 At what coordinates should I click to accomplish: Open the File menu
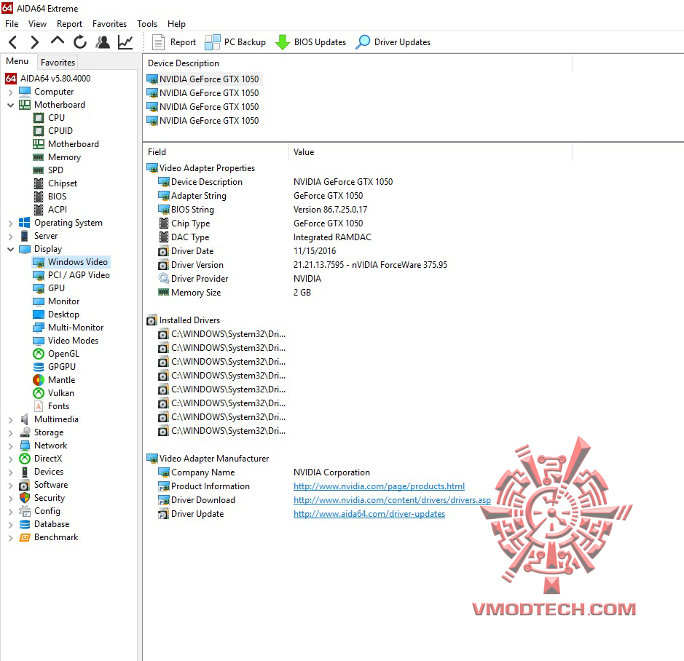(x=12, y=24)
